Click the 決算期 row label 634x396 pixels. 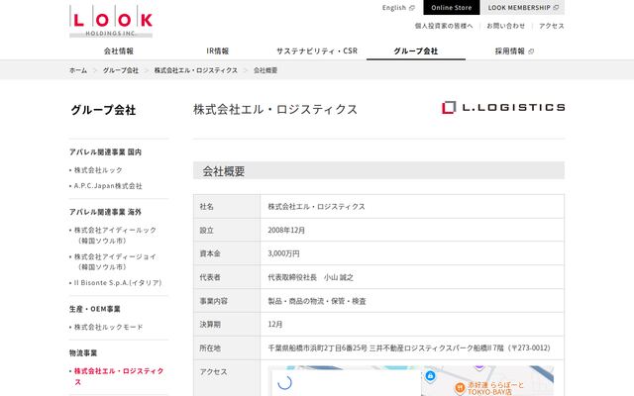point(210,325)
